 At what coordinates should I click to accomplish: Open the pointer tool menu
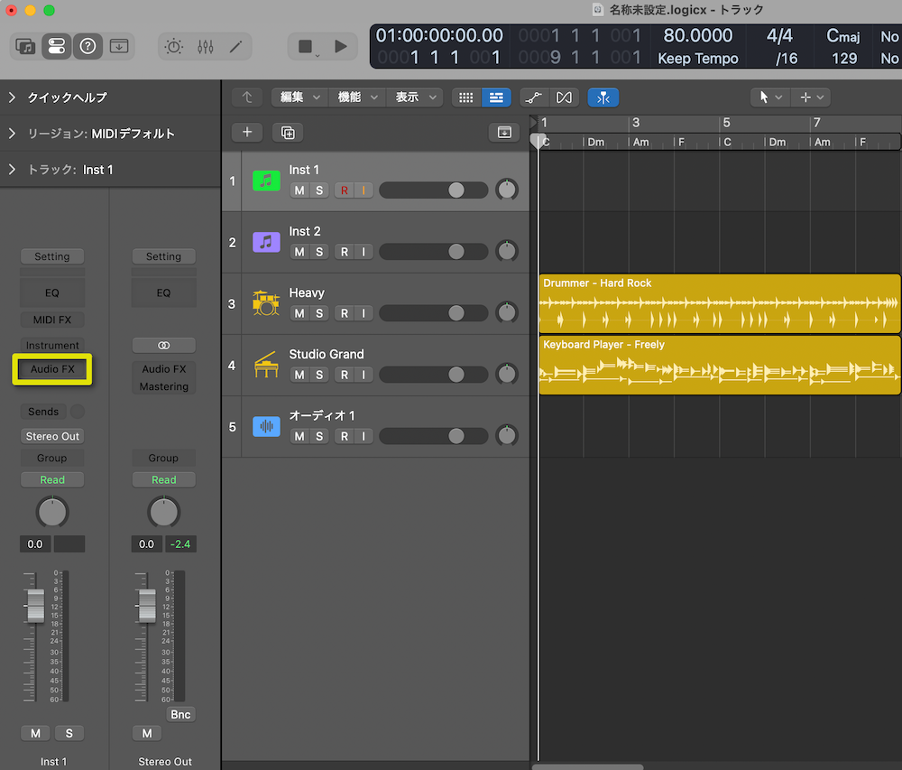coord(771,97)
